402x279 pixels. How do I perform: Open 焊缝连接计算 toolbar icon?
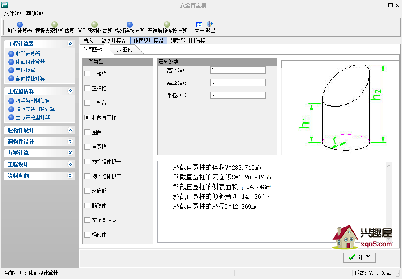[130, 28]
